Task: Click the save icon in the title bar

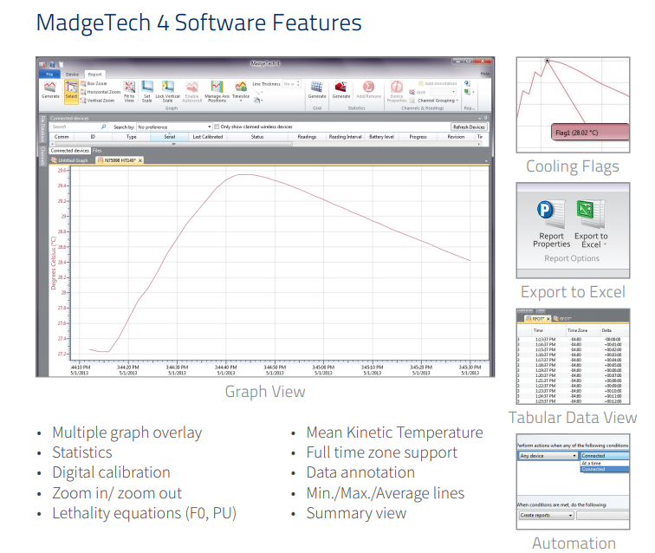Action: tap(52, 64)
